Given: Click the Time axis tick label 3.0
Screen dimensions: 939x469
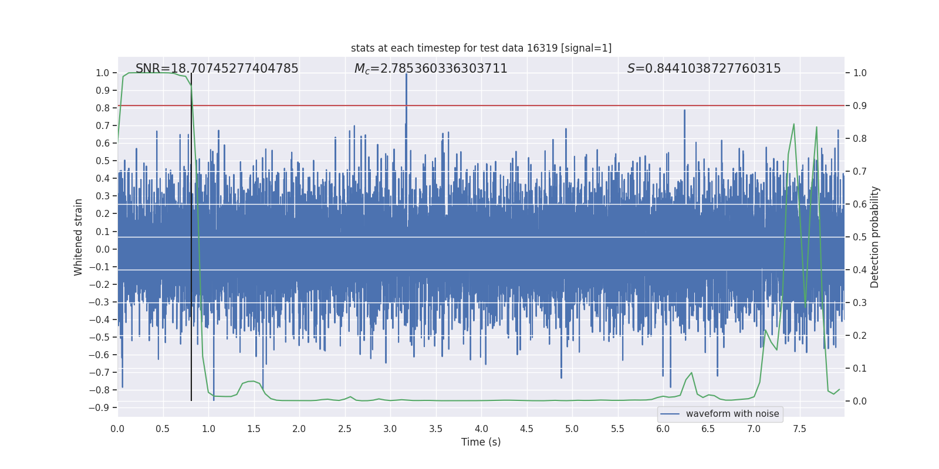Looking at the screenshot, I should (x=390, y=429).
